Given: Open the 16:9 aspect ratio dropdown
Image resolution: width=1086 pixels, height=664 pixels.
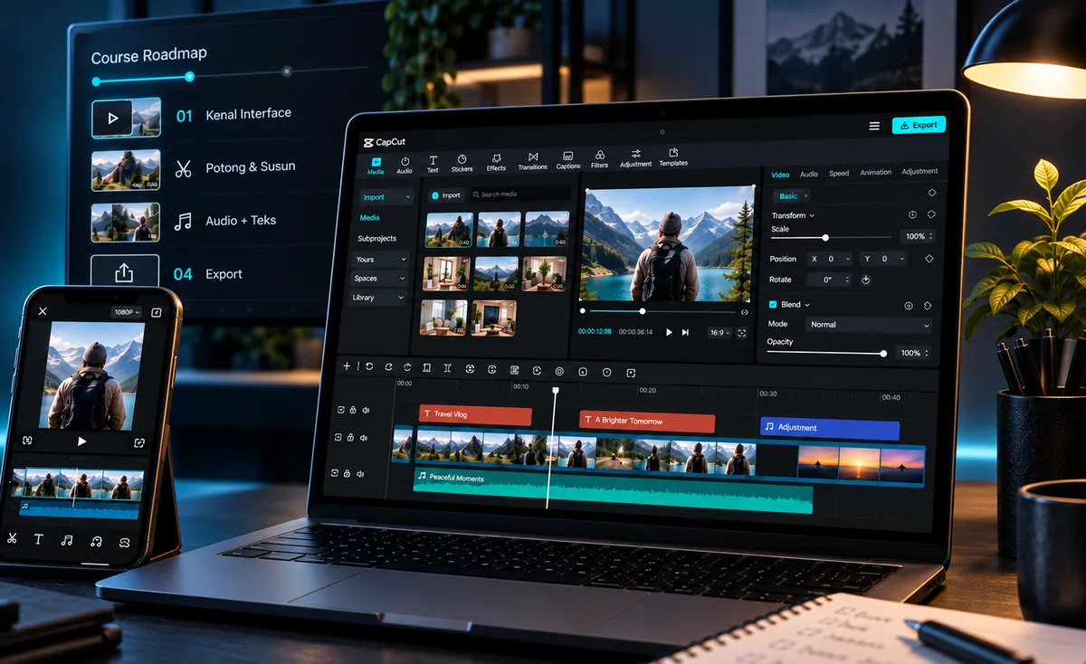Looking at the screenshot, I should tap(720, 333).
